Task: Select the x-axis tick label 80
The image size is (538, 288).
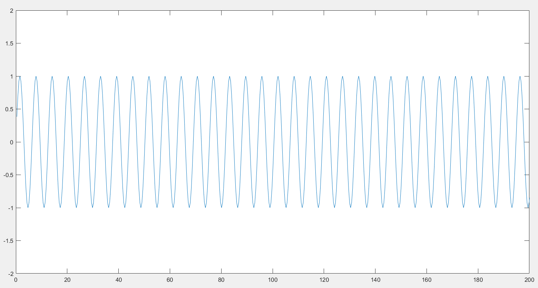Action: (221, 280)
